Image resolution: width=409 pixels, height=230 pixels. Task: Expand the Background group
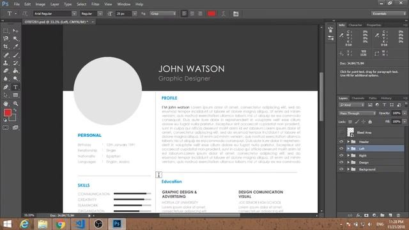click(x=348, y=169)
